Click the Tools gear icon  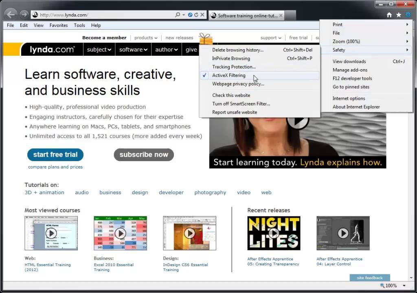(x=408, y=15)
